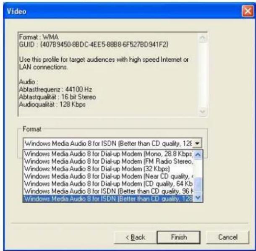The width and height of the screenshot is (256, 251).
Task: Click the format list scrollbar thumb
Action: 198,185
